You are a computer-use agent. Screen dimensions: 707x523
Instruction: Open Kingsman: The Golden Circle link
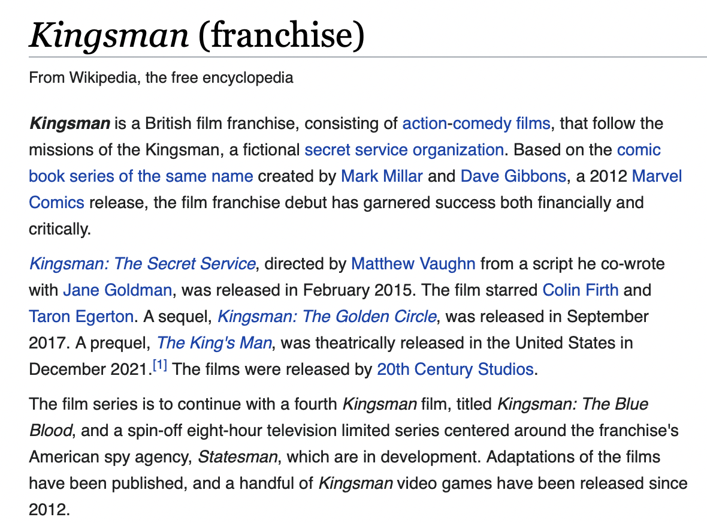tap(327, 316)
